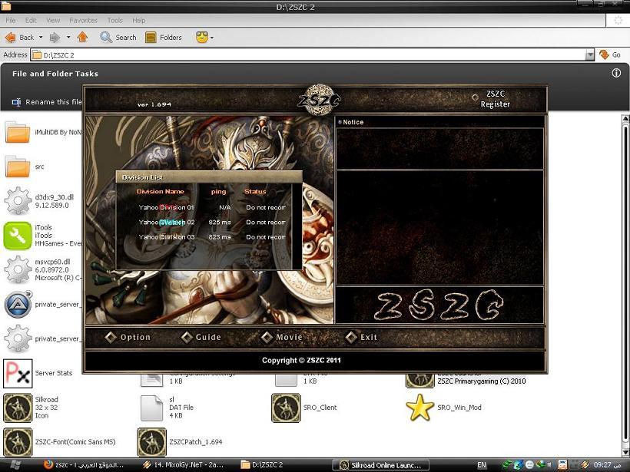Click the Movie button in launcher

click(x=282, y=337)
